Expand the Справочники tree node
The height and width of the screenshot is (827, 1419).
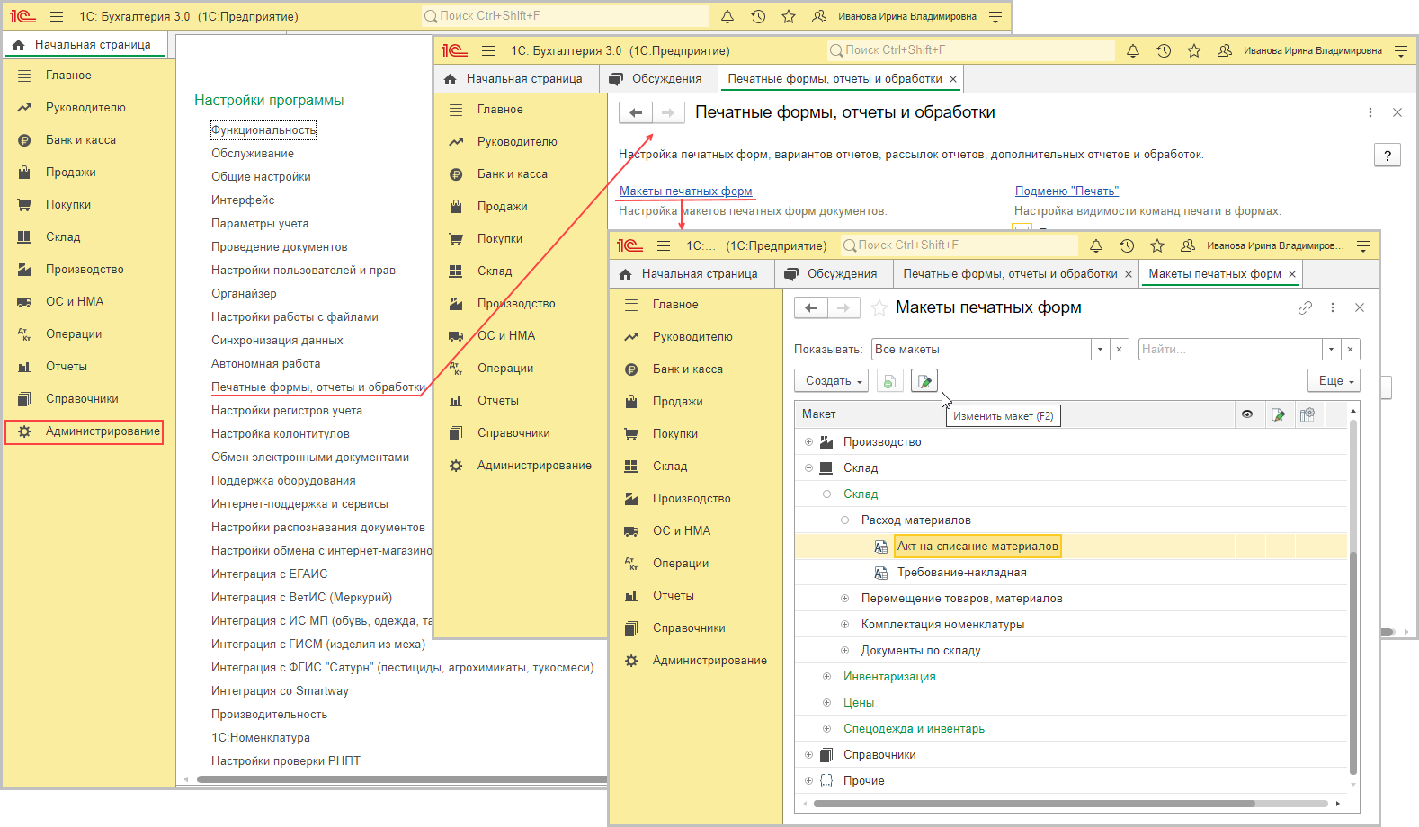pos(808,755)
